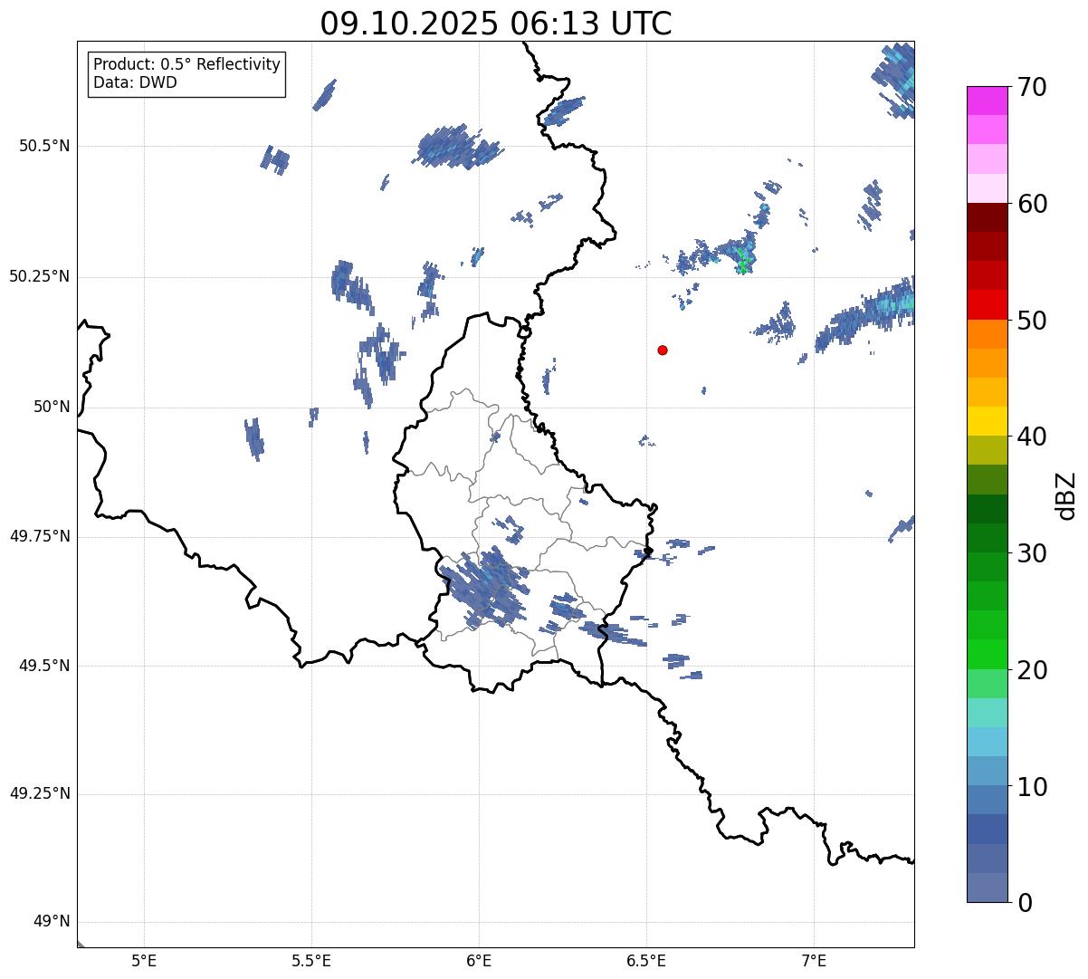Viewport: 1088px width, 979px height.
Task: Select the "Product: 0.5° Reflectivity" legend line
Action: tap(187, 64)
